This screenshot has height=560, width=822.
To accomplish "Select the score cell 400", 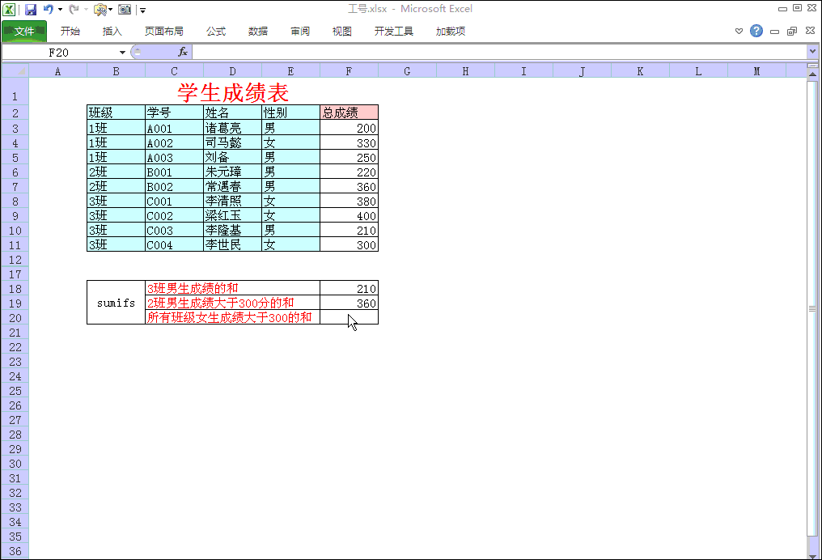I will coord(349,215).
